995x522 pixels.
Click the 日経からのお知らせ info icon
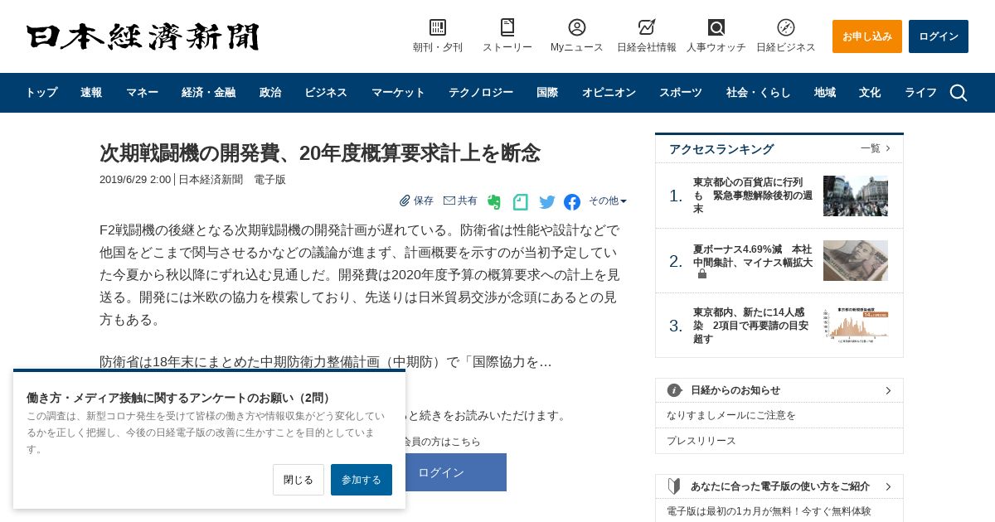674,390
